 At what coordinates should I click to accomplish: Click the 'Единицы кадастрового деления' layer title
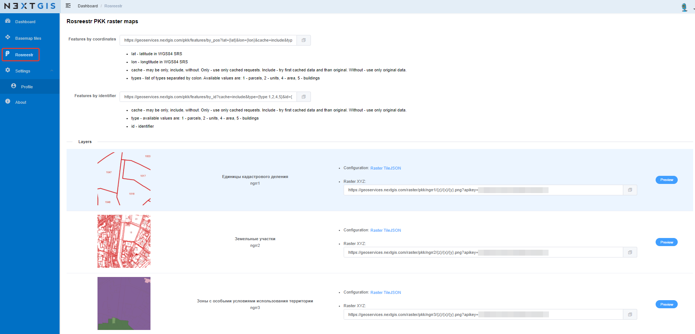point(255,177)
